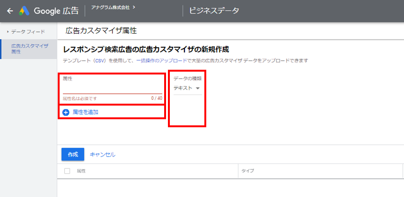Click the タイプ column header

click(247, 171)
